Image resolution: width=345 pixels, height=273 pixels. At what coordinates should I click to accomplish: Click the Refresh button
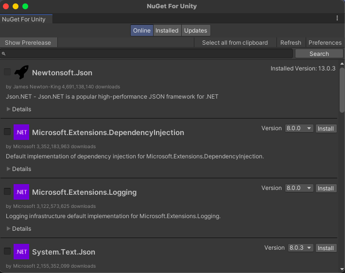[x=291, y=42]
